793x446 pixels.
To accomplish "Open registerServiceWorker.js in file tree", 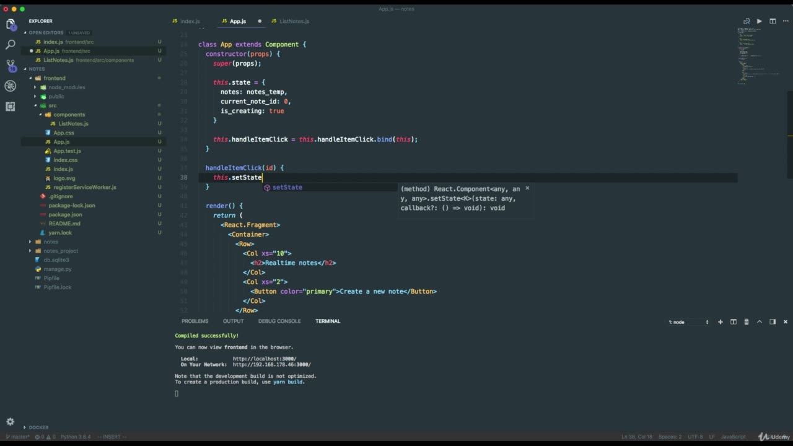I will [x=84, y=187].
